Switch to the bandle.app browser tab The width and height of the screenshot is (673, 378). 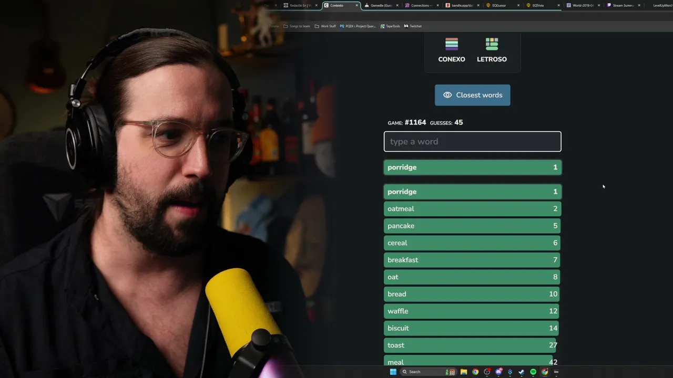click(462, 5)
